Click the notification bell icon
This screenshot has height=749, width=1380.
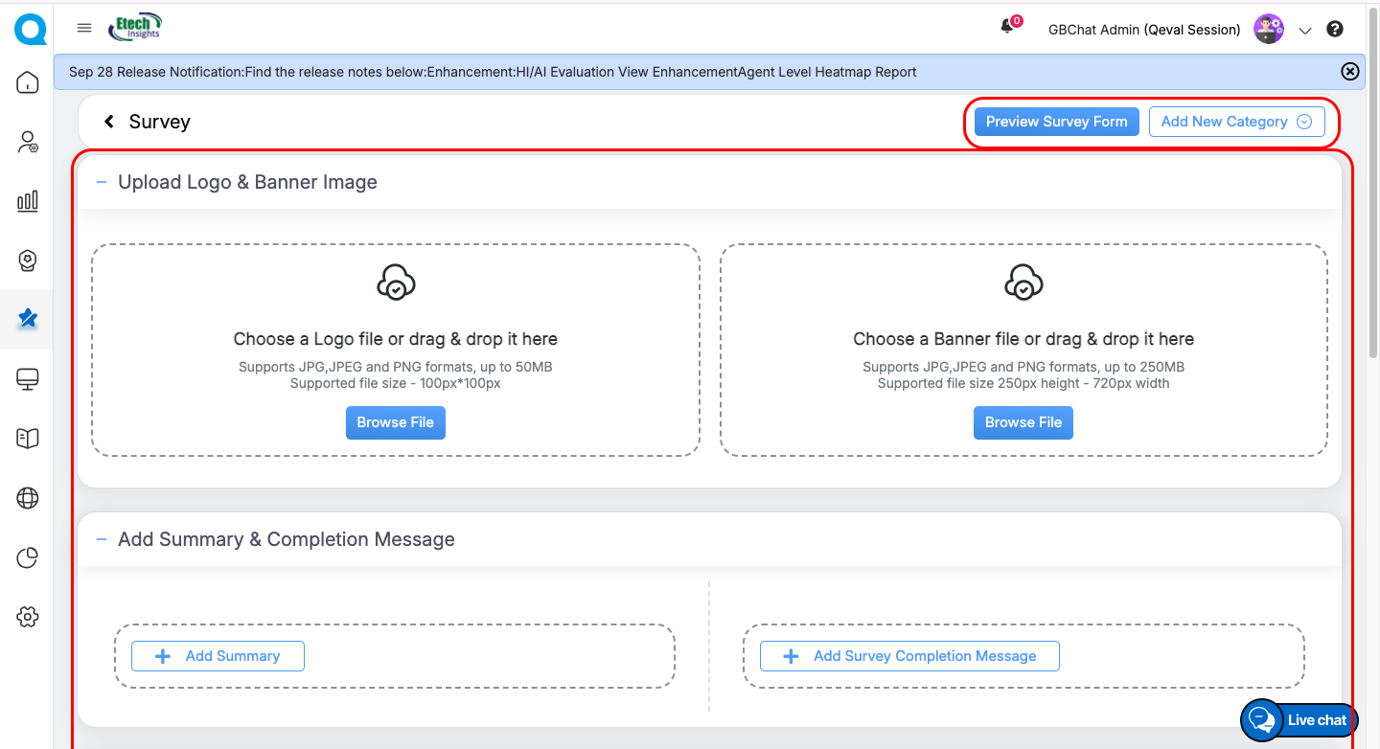[x=1007, y=28]
